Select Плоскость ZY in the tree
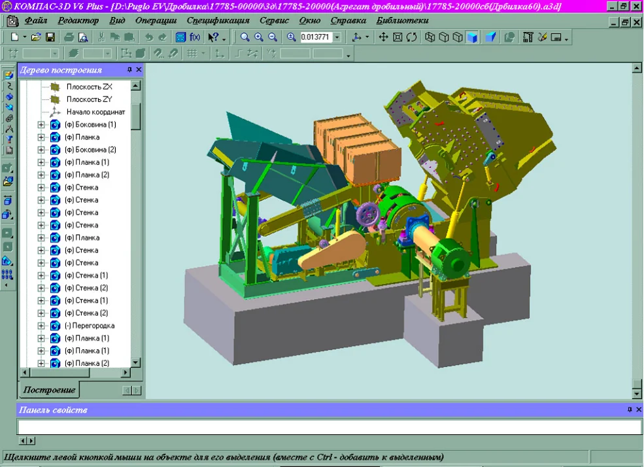644x467 pixels. point(89,99)
